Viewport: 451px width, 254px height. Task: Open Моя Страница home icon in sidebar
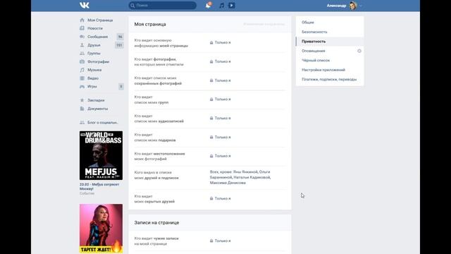click(82, 20)
